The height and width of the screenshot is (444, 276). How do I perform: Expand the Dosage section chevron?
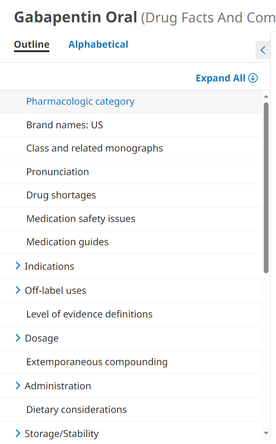click(18, 338)
